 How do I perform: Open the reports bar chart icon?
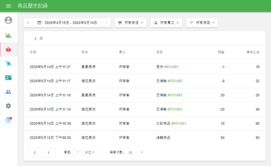8,35
